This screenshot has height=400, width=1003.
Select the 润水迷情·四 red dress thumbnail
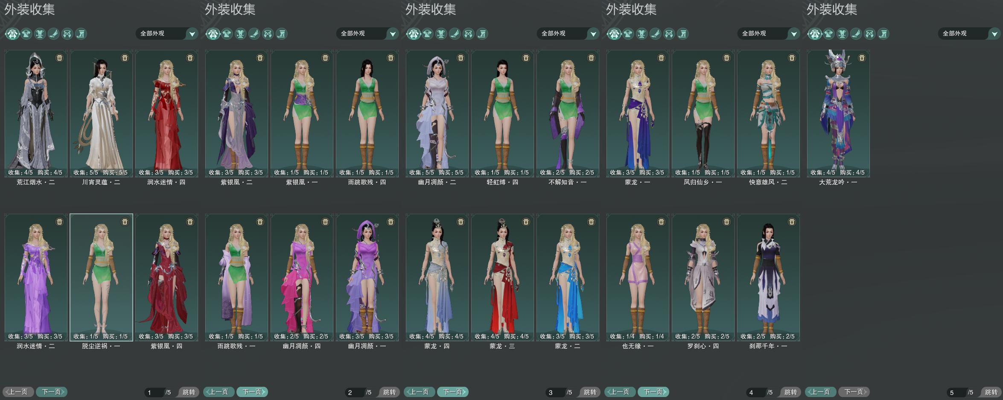click(x=166, y=113)
